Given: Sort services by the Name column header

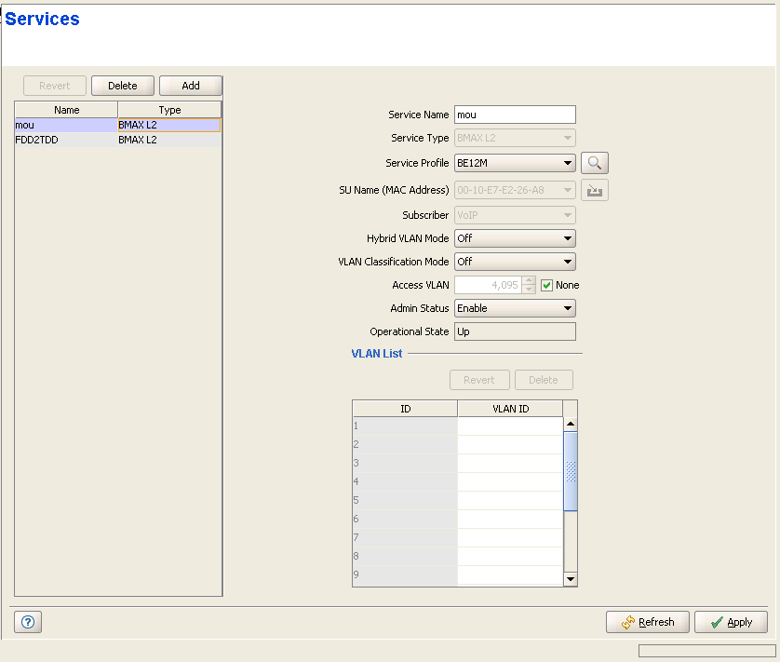Looking at the screenshot, I should (66, 110).
